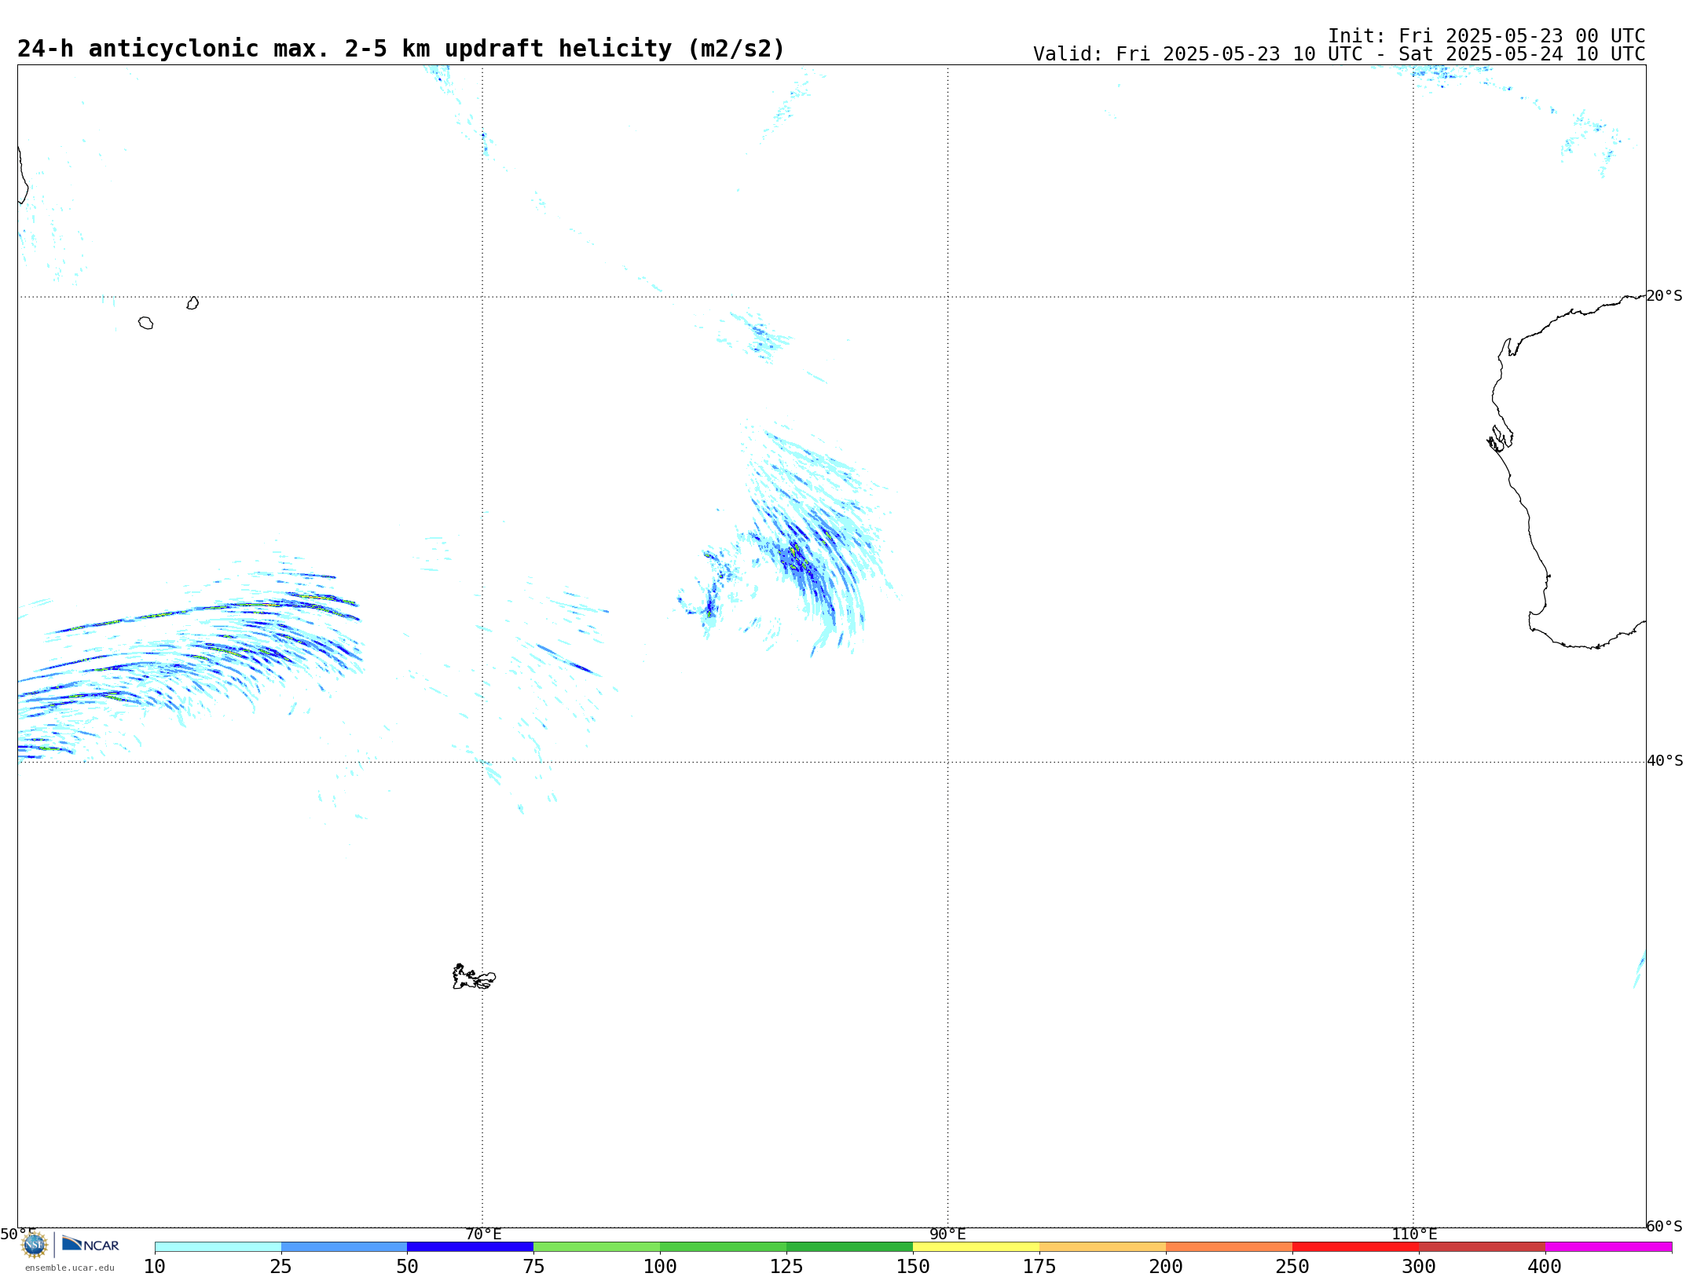
Task: Click the light orange 175-200 colorbar segment
Action: coord(1103,1247)
